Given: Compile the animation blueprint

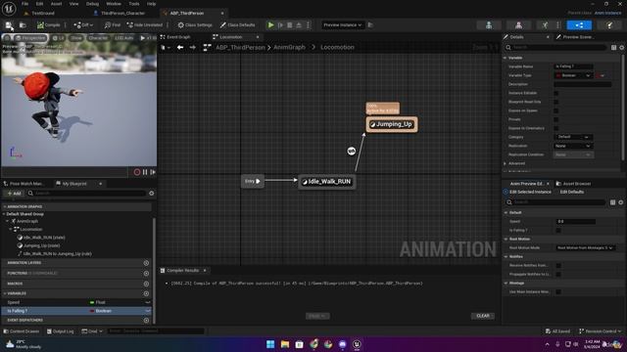Looking at the screenshot, I should coord(49,25).
